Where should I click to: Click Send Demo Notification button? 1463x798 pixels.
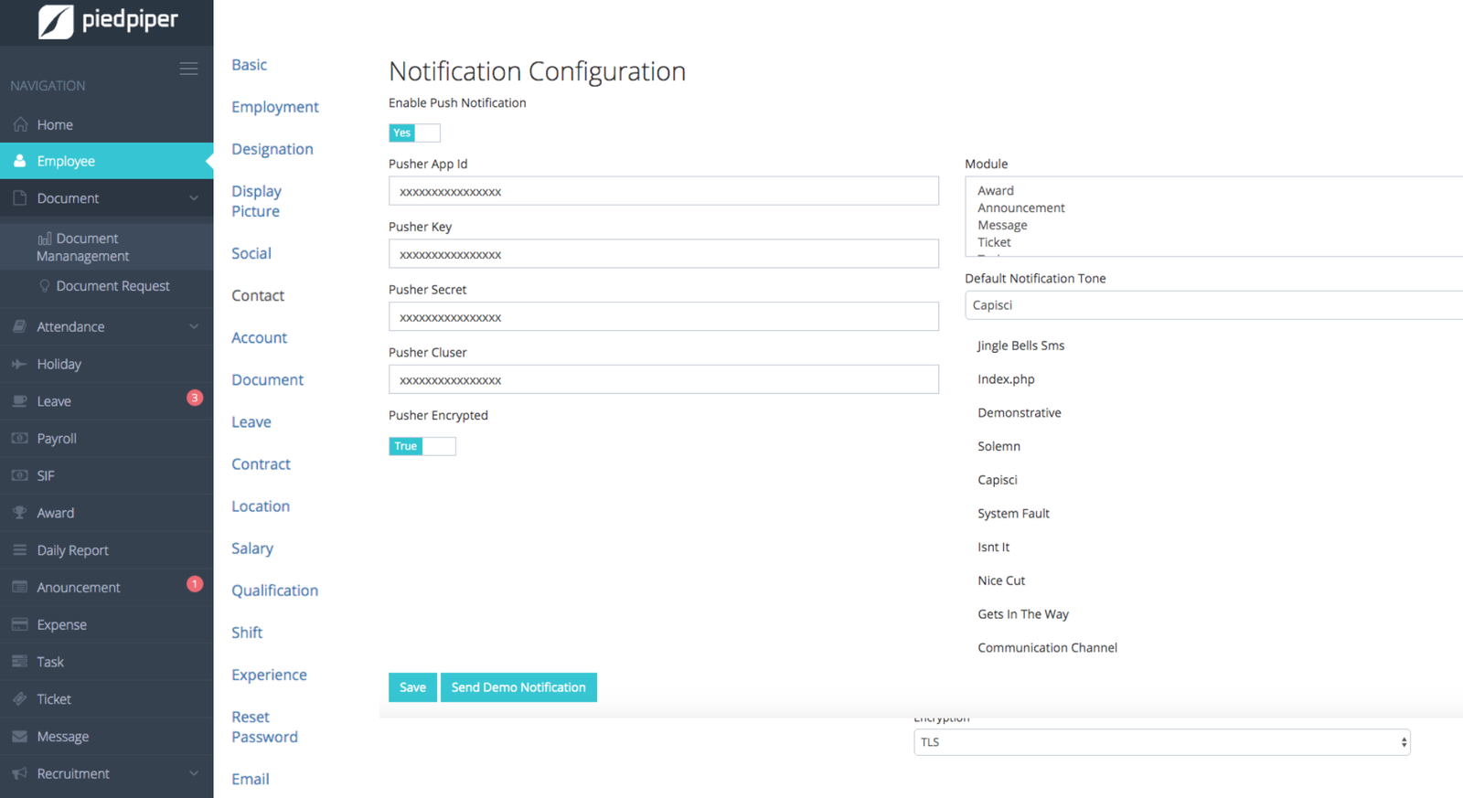(518, 687)
